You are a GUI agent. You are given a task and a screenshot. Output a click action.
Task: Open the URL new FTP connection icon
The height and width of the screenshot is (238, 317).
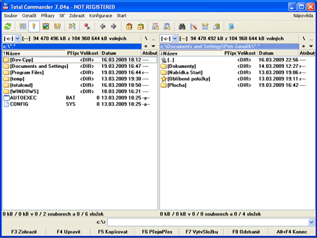[167, 26]
